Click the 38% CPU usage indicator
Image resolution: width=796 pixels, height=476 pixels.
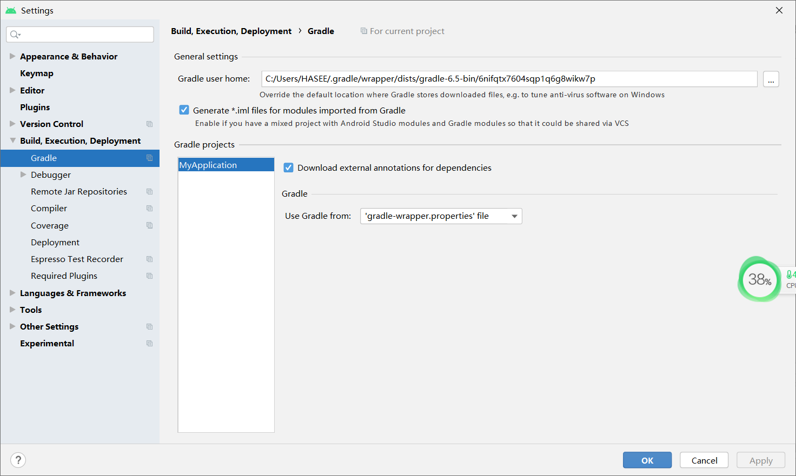pyautogui.click(x=759, y=279)
